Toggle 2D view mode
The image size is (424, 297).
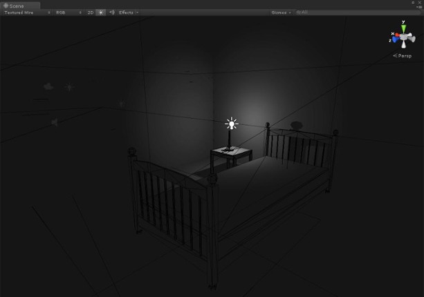pos(90,12)
